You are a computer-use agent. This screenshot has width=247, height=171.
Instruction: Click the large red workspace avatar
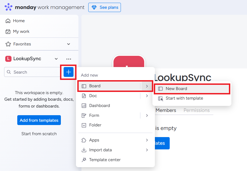[129, 62]
